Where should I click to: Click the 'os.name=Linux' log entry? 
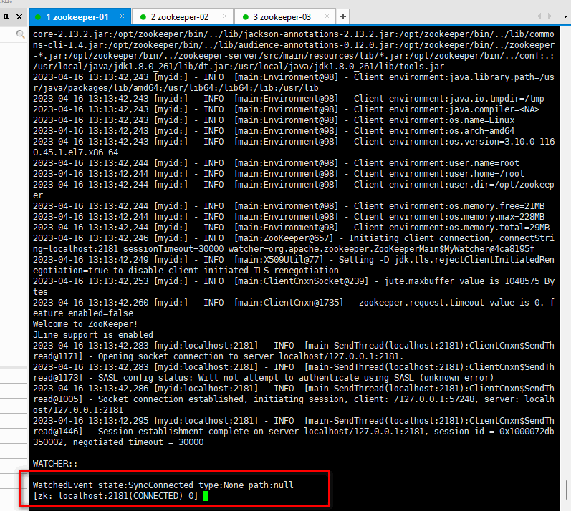click(x=274, y=120)
